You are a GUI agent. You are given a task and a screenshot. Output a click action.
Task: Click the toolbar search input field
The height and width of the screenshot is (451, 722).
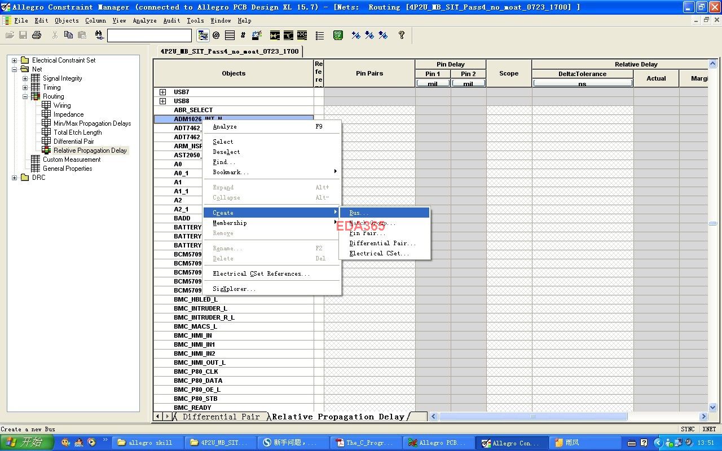(x=149, y=36)
